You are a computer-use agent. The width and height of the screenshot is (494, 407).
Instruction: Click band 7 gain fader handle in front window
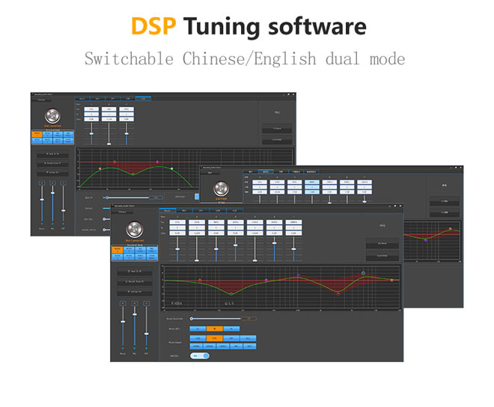[x=293, y=249]
